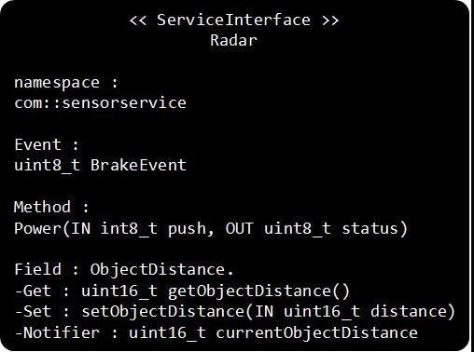
Task: Select the uint8_t BrakeEvent line
Action: [x=100, y=165]
